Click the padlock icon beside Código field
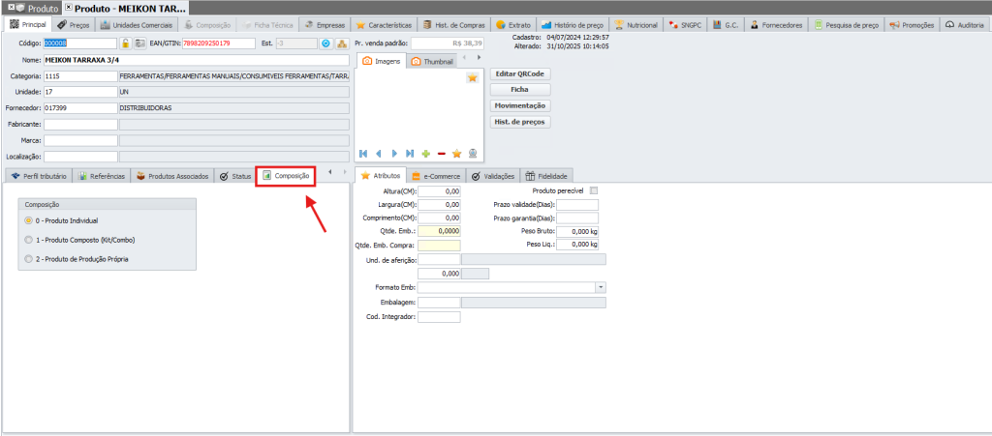992x436 pixels. click(126, 44)
